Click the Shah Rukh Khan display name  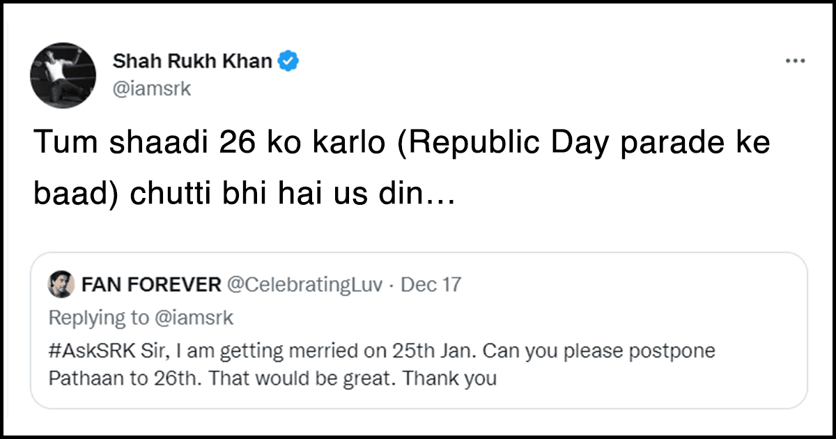(x=195, y=61)
